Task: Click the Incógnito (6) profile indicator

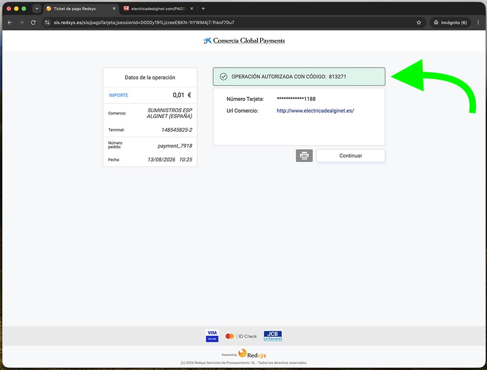Action: (x=450, y=22)
